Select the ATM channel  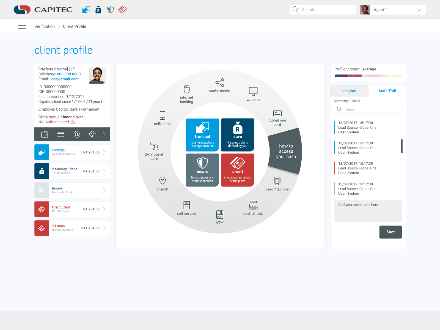click(x=219, y=218)
